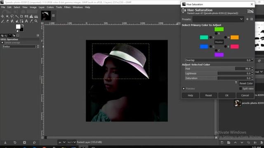Viewport: 264px width, 148px height.
Task: Select the Crop tool
Action: [x=21, y=16]
